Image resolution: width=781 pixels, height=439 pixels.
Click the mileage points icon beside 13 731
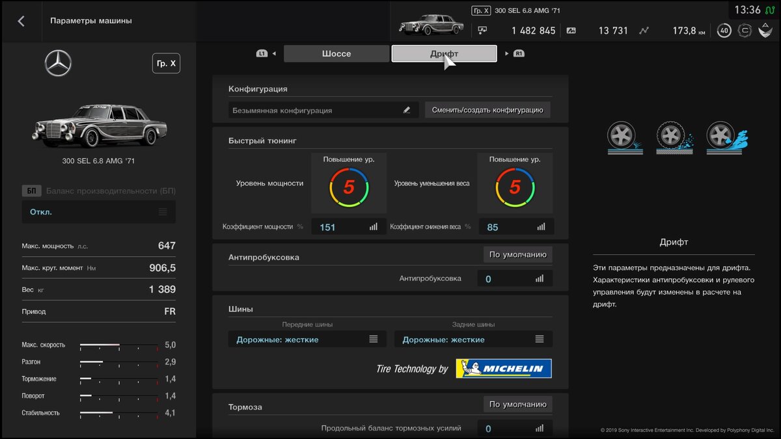[x=571, y=30]
